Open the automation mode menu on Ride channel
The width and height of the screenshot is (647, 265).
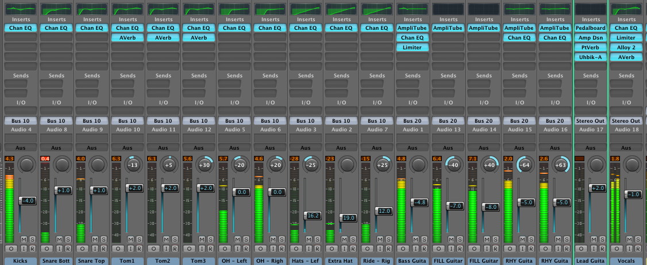click(x=376, y=147)
